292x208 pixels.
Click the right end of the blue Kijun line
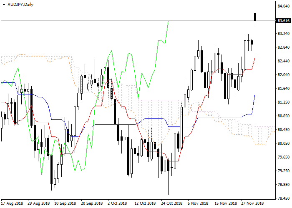255,94
